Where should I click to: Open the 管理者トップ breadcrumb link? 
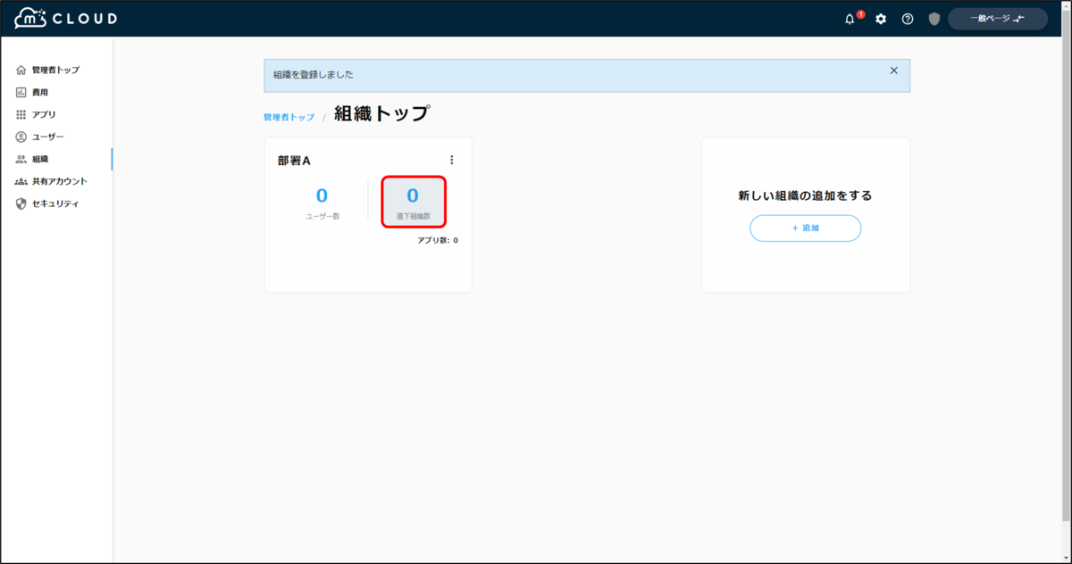(289, 116)
